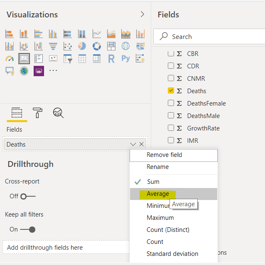Select the Treemap visualization

click(111, 46)
